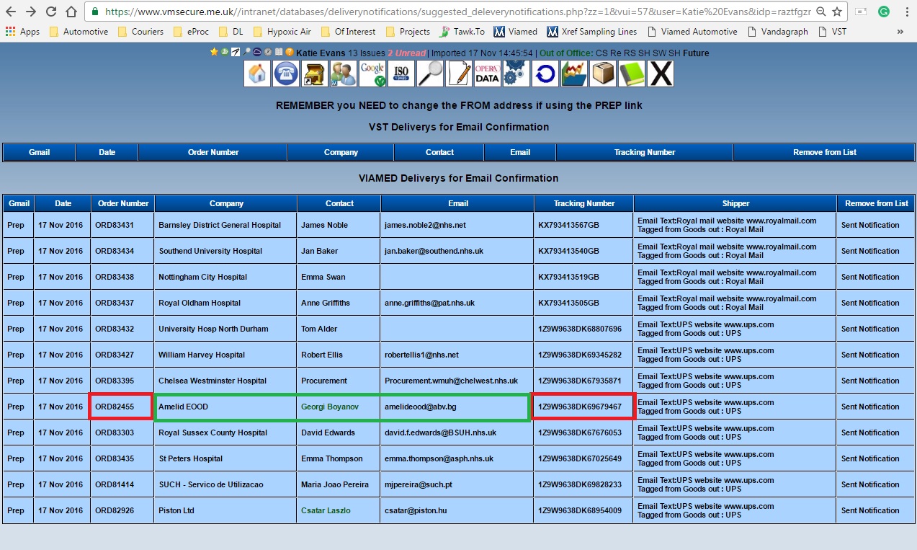Click the magnifying glass search icon
The image size is (917, 550).
(430, 74)
